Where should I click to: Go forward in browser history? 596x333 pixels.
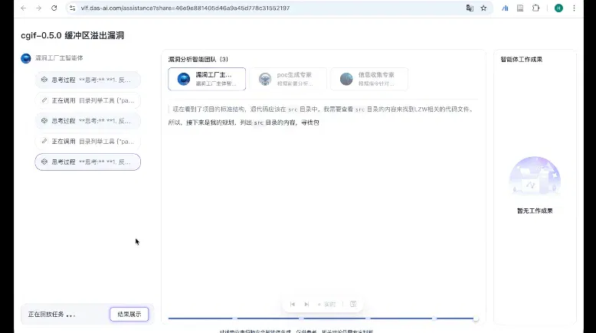38,8
